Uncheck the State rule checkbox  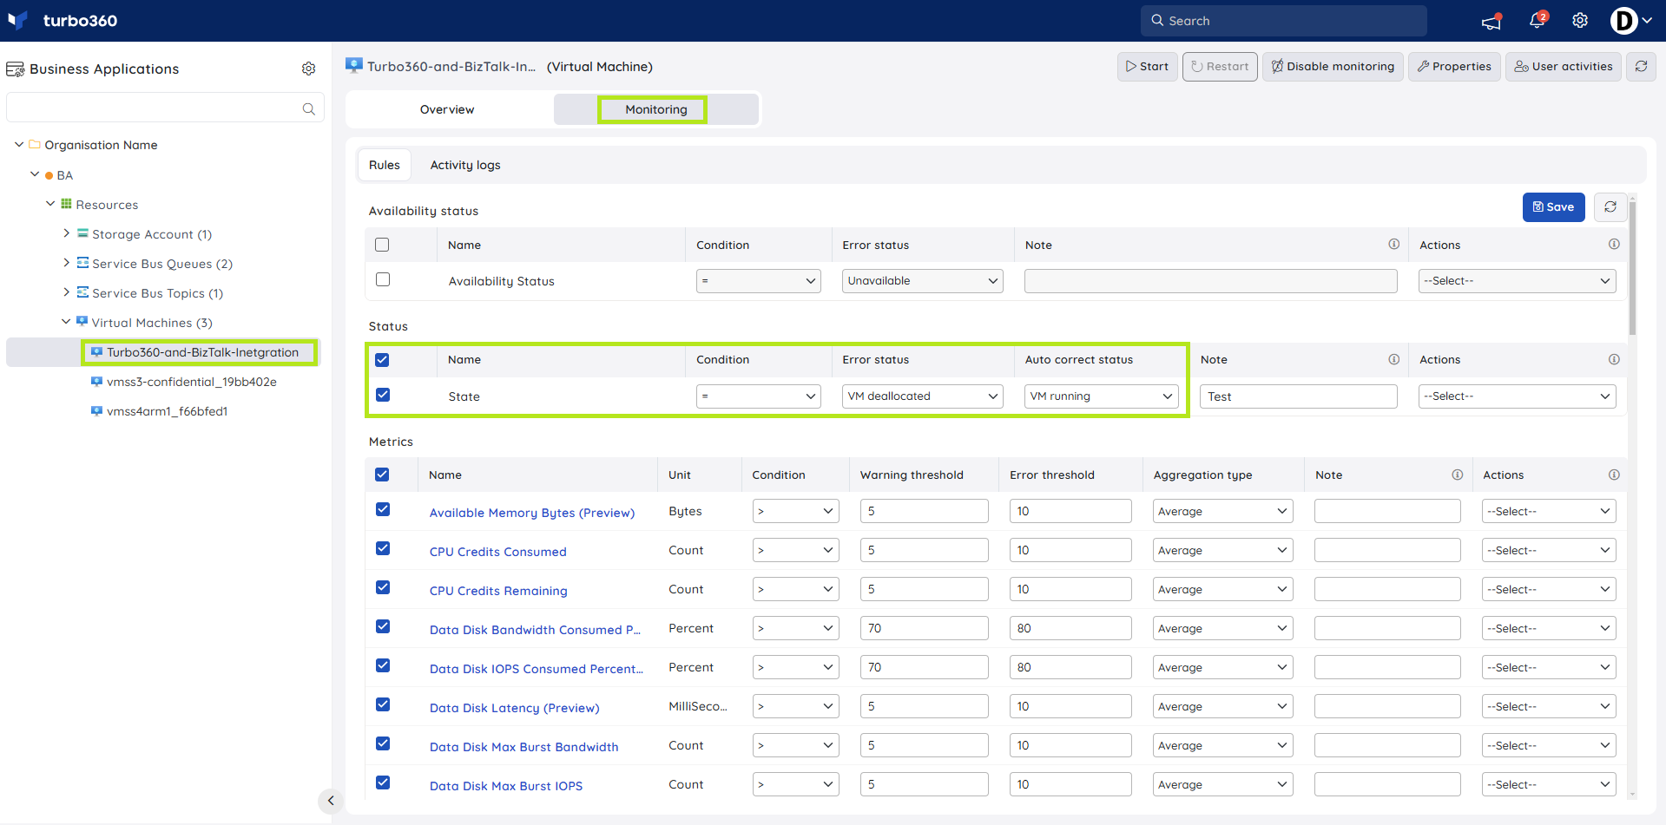383,395
